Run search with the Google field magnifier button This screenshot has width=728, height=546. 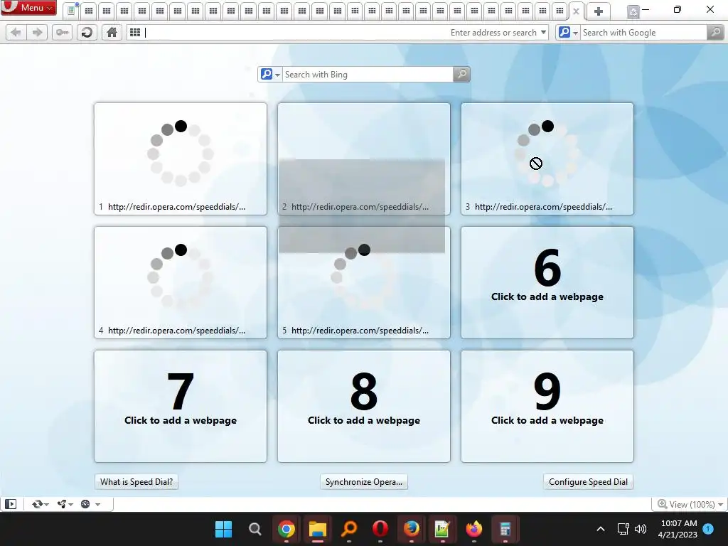(x=715, y=33)
